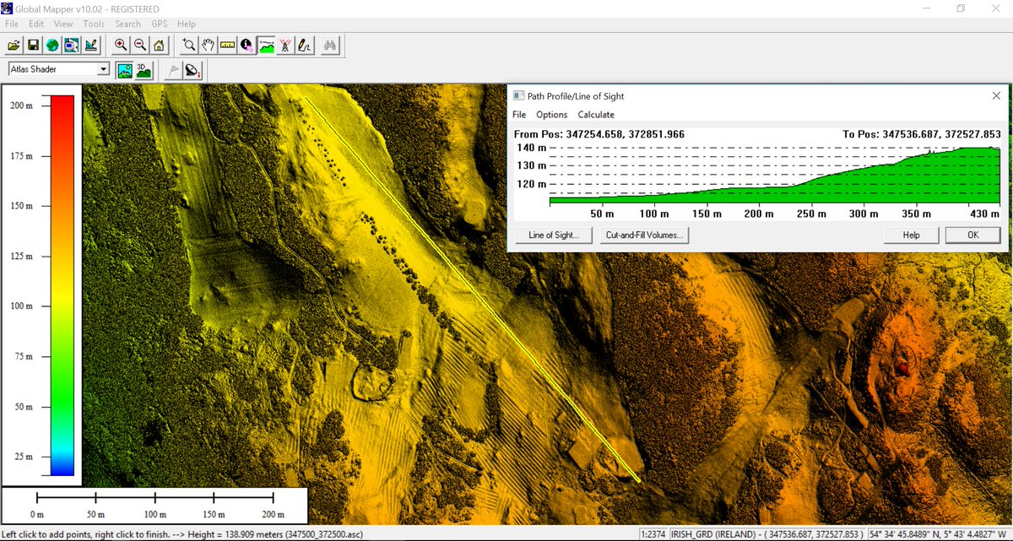Toggle the hill shading picture icon
The height and width of the screenshot is (541, 1013).
coord(125,70)
